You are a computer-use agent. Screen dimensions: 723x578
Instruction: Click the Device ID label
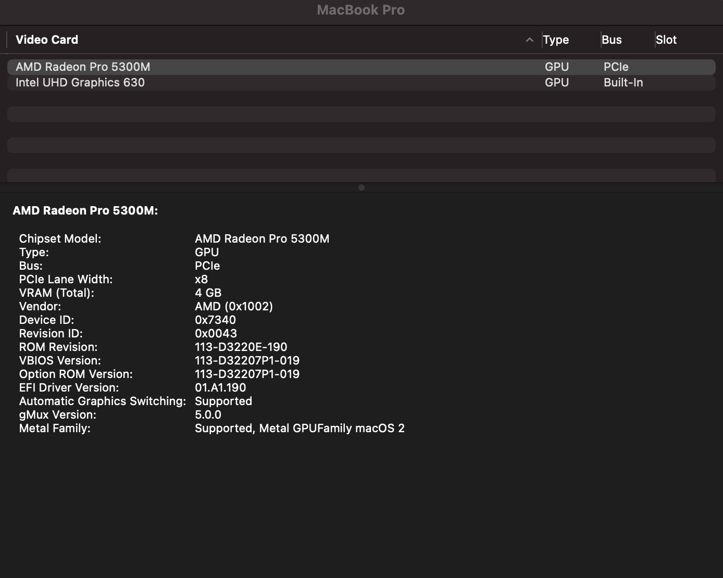tap(47, 320)
